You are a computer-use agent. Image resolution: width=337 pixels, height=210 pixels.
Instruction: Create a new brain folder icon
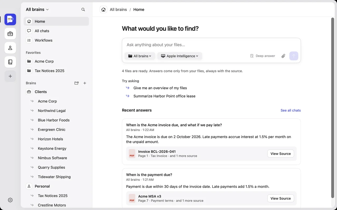click(x=77, y=83)
